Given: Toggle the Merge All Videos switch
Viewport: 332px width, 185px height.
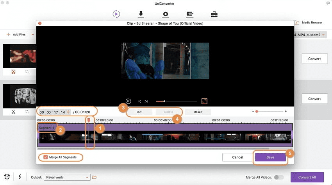Looking at the screenshot, I should pos(278,177).
